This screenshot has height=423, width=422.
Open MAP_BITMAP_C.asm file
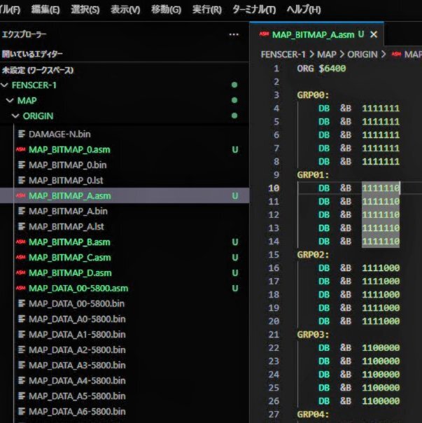tap(70, 257)
